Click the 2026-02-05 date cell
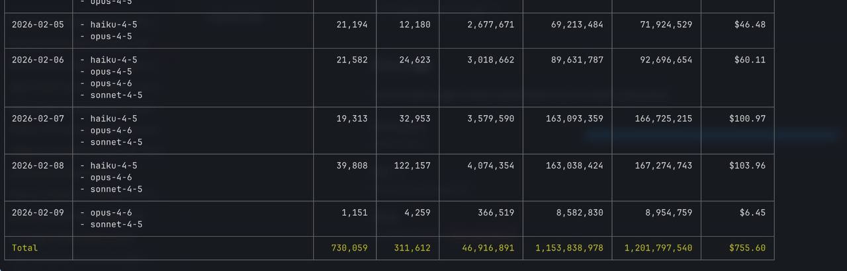This screenshot has height=271, width=847. click(38, 24)
